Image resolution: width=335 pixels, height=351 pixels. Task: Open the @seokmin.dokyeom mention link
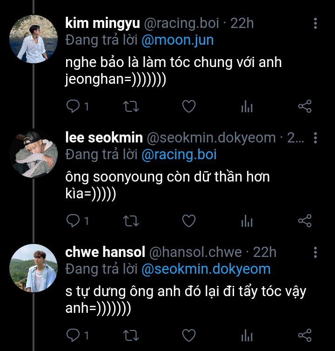pos(205,269)
